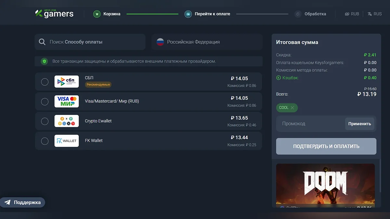Image resolution: width=390 pixels, height=219 pixels.
Task: Click the СБП payment method name
Action: click(x=89, y=78)
